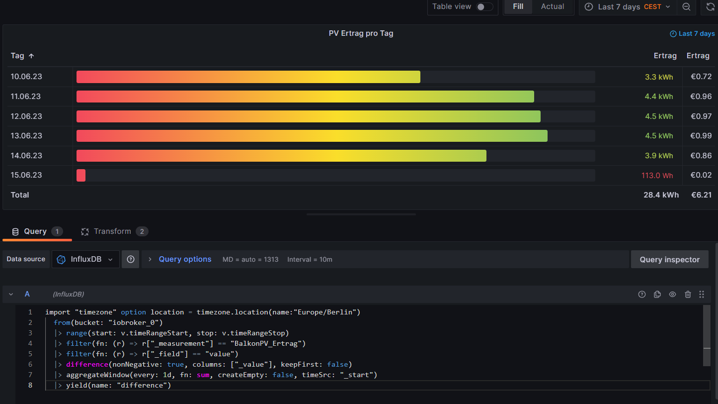Click the bar gauge for 15.06.23

[335, 175]
